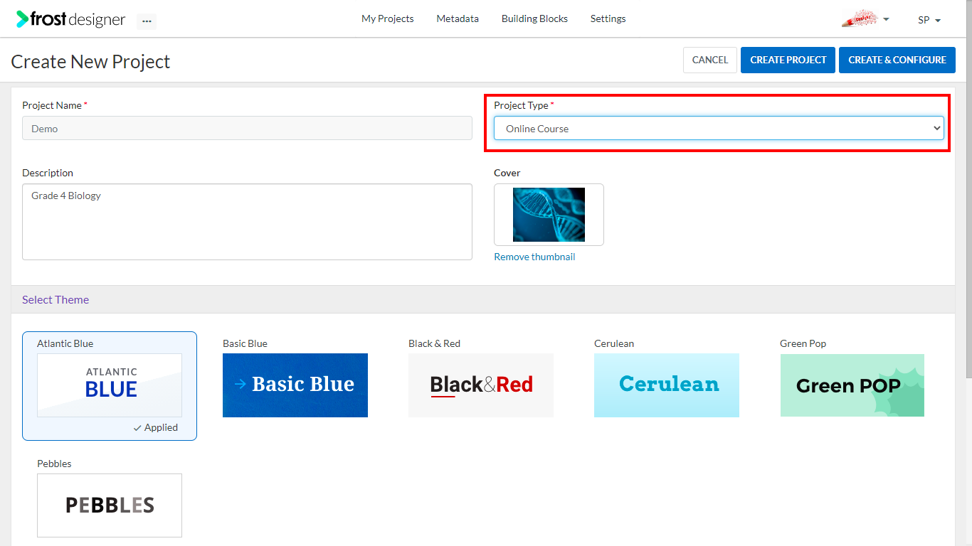Open the Project Type dropdown

click(719, 128)
